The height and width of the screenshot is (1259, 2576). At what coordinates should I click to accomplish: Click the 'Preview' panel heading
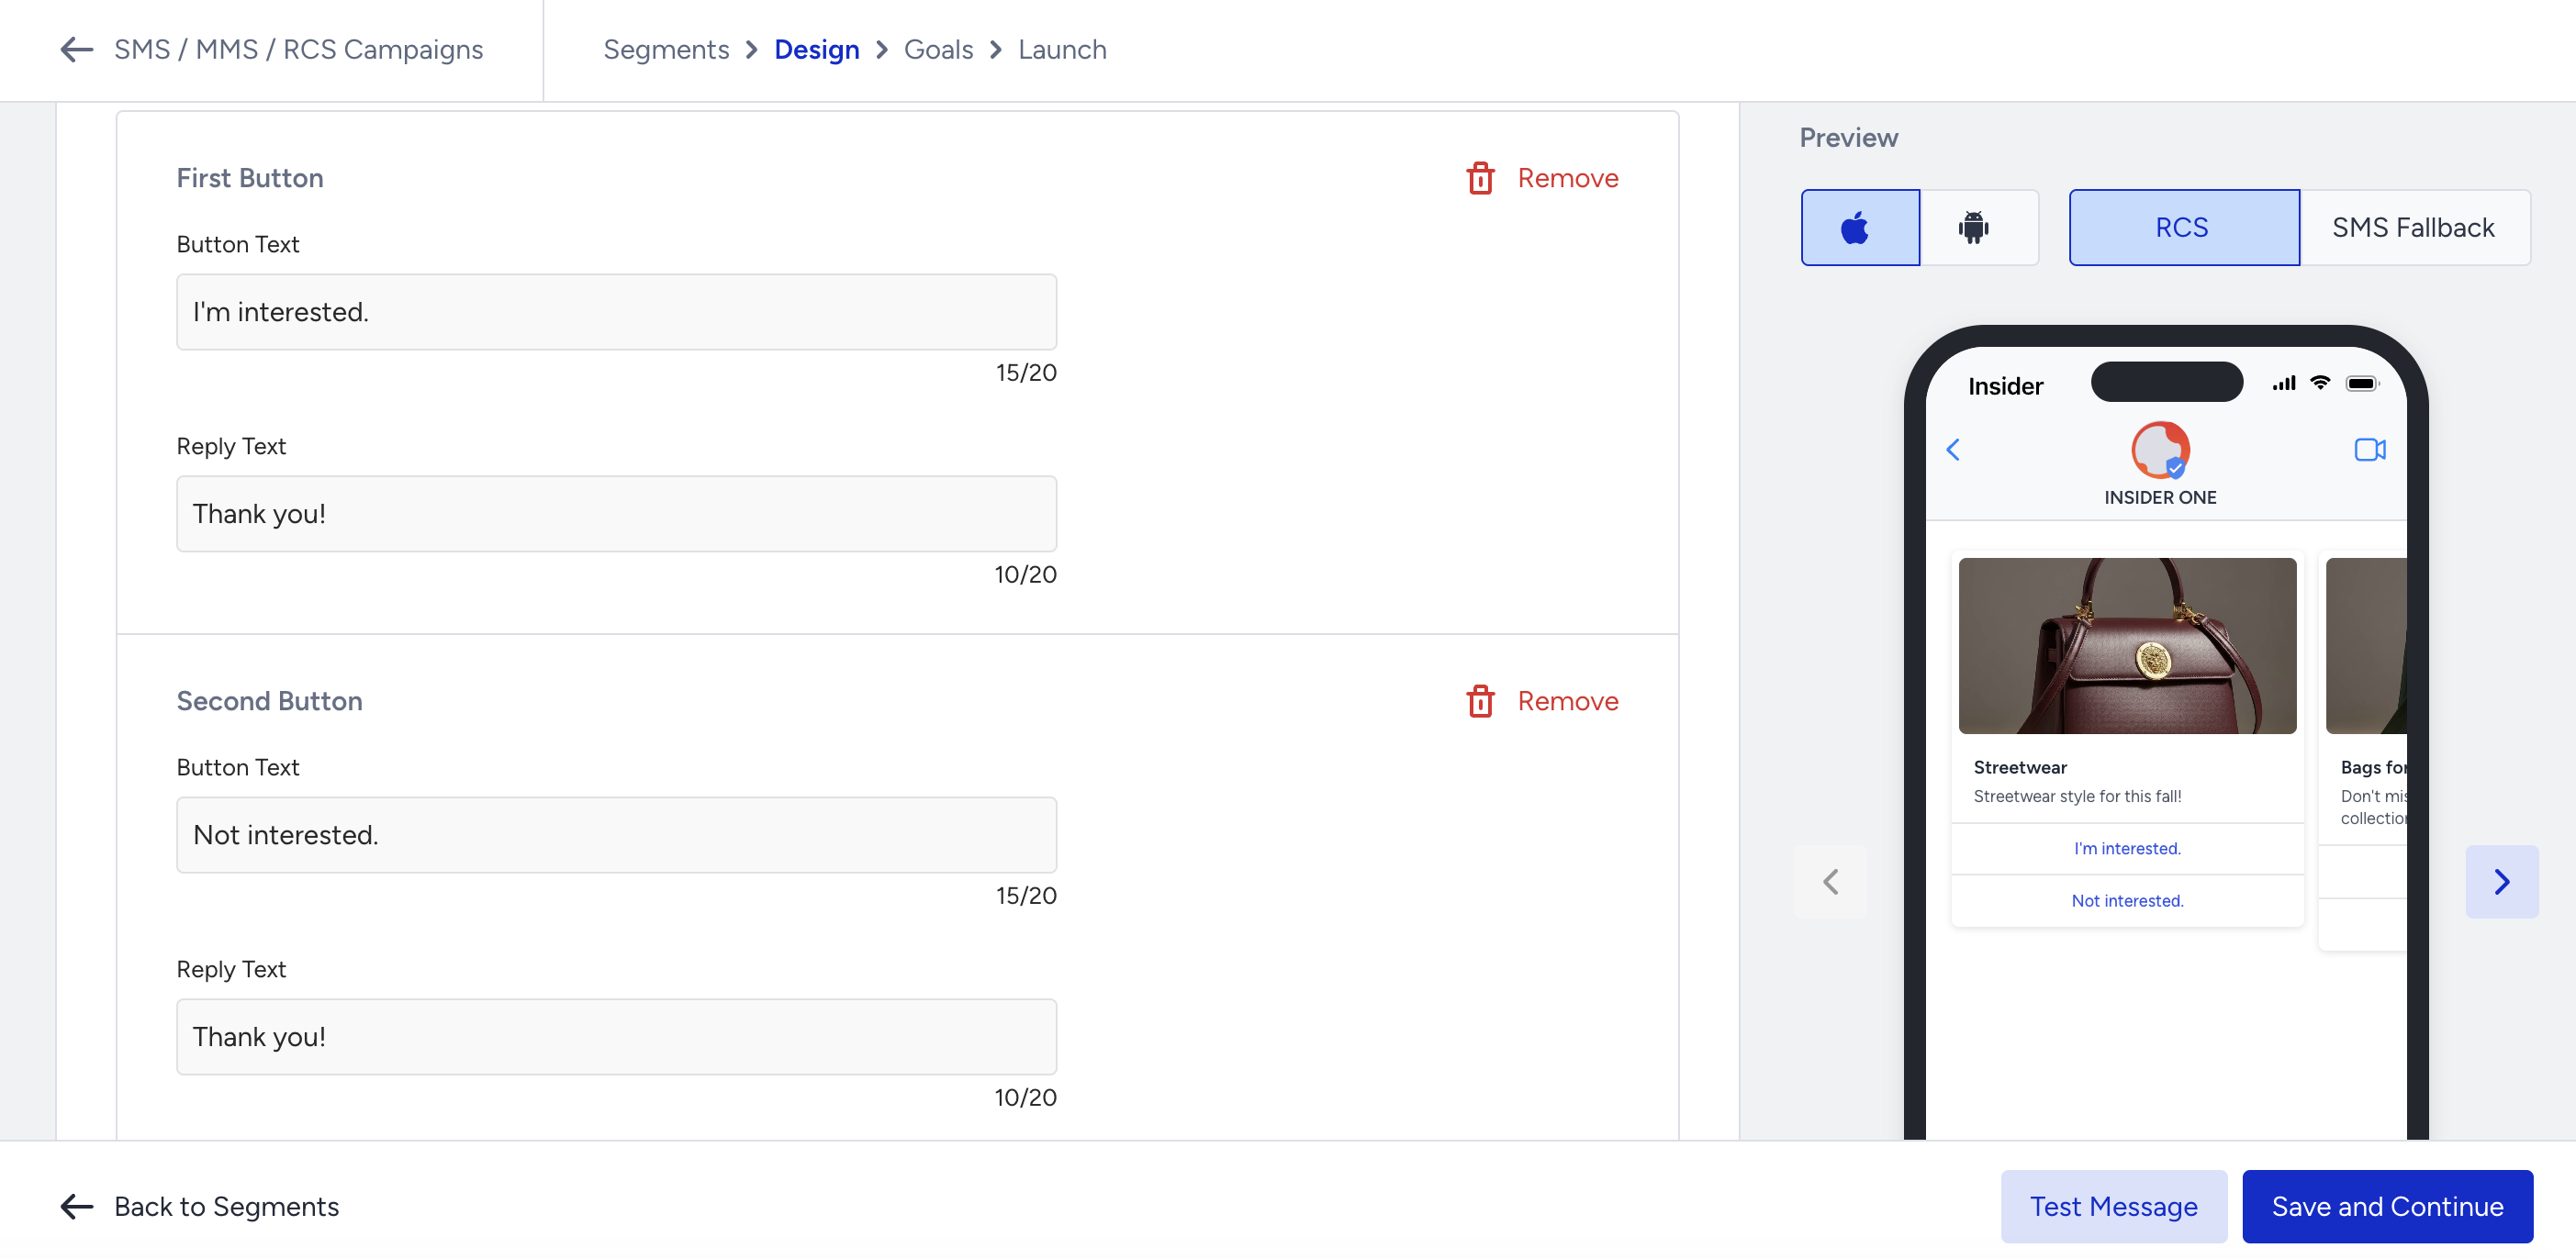[x=1848, y=138]
